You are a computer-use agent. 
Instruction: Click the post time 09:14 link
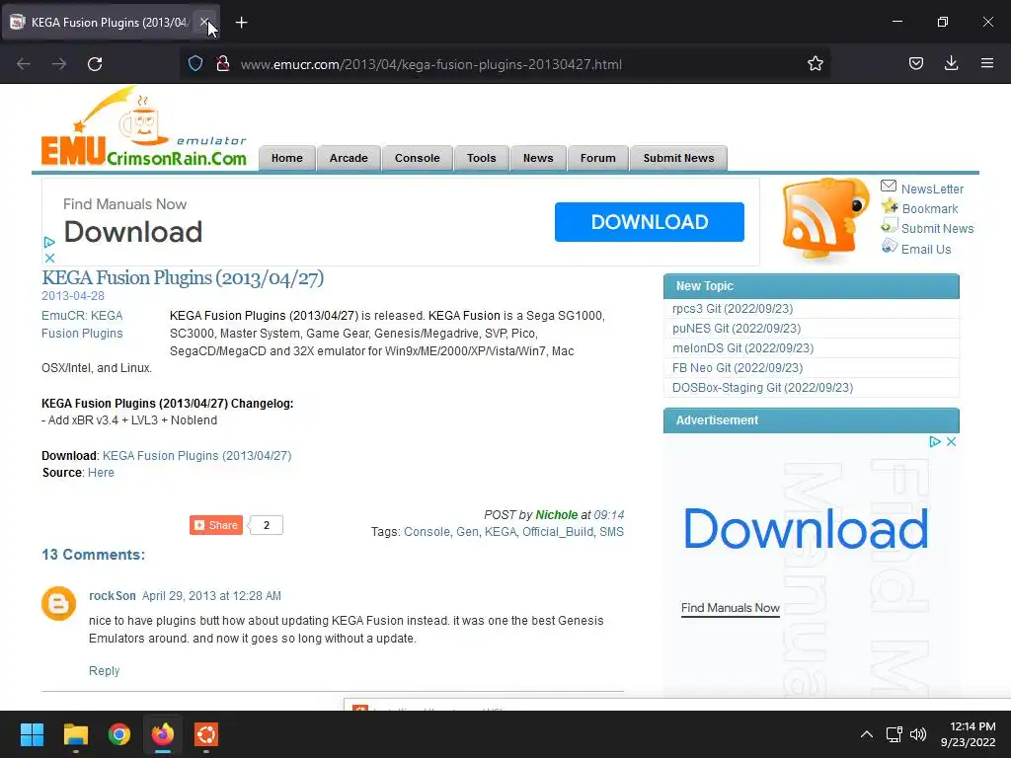(608, 515)
